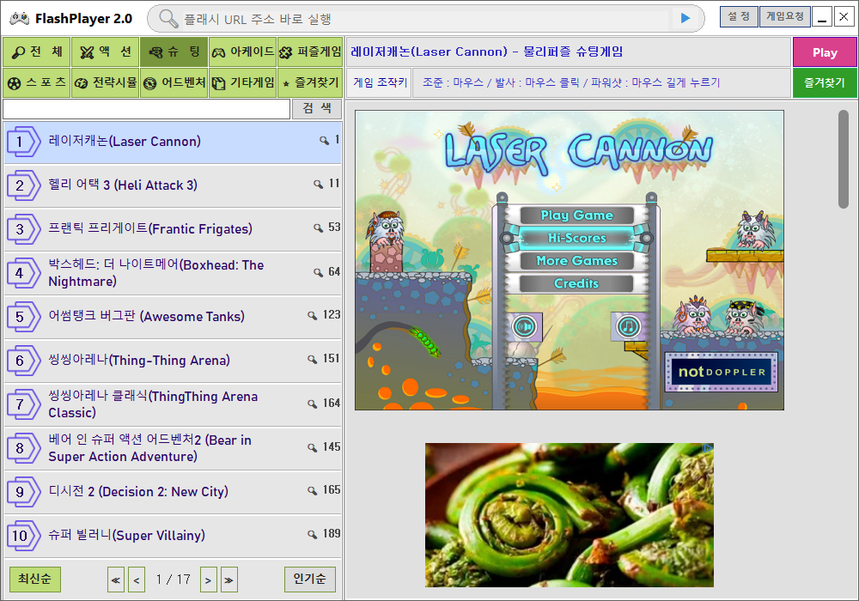Open Hi-Scores in game menu
Screen dimensions: 859x601
pos(577,238)
